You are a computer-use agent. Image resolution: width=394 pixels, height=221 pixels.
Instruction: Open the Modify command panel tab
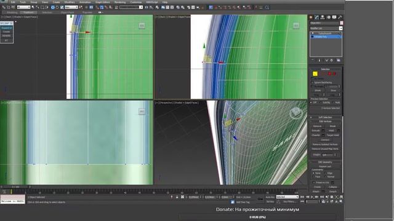(x=317, y=17)
